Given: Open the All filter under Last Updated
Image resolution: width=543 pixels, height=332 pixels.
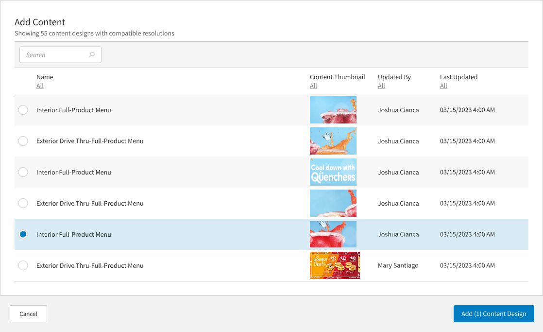Looking at the screenshot, I should [x=443, y=86].
